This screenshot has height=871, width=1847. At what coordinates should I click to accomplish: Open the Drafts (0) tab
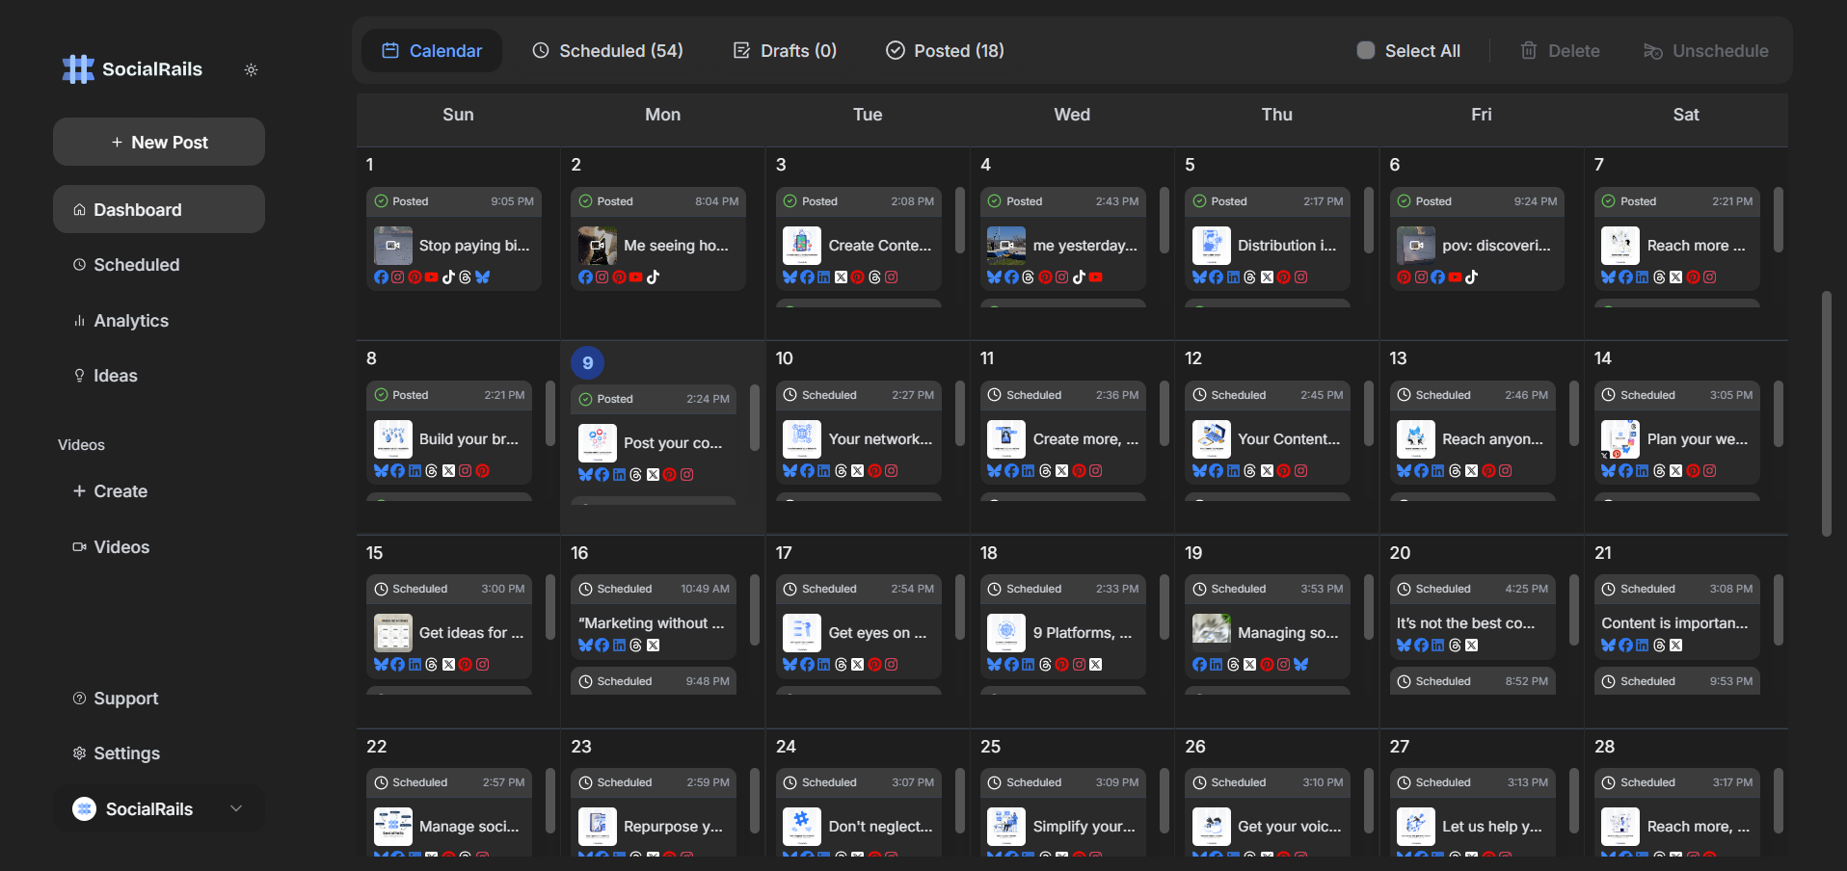(x=784, y=50)
